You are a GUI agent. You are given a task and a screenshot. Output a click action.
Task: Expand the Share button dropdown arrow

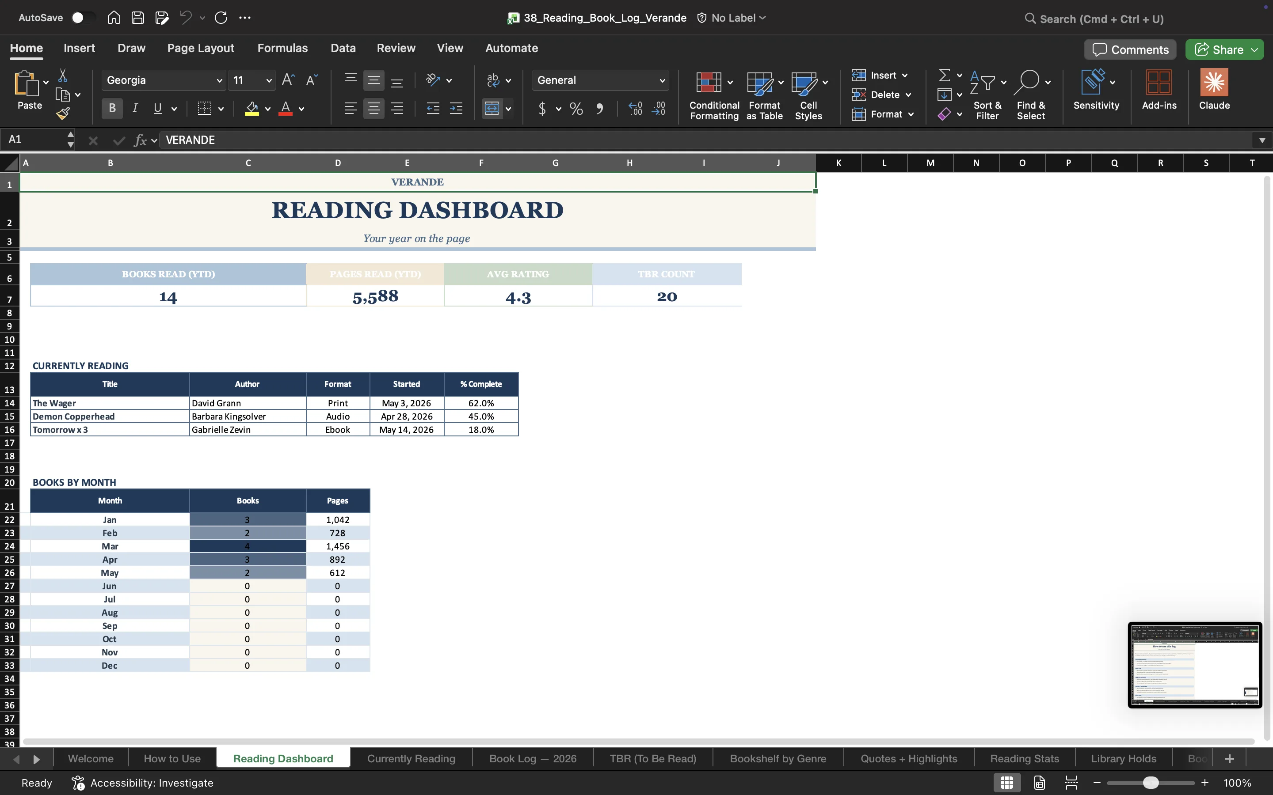pos(1254,50)
